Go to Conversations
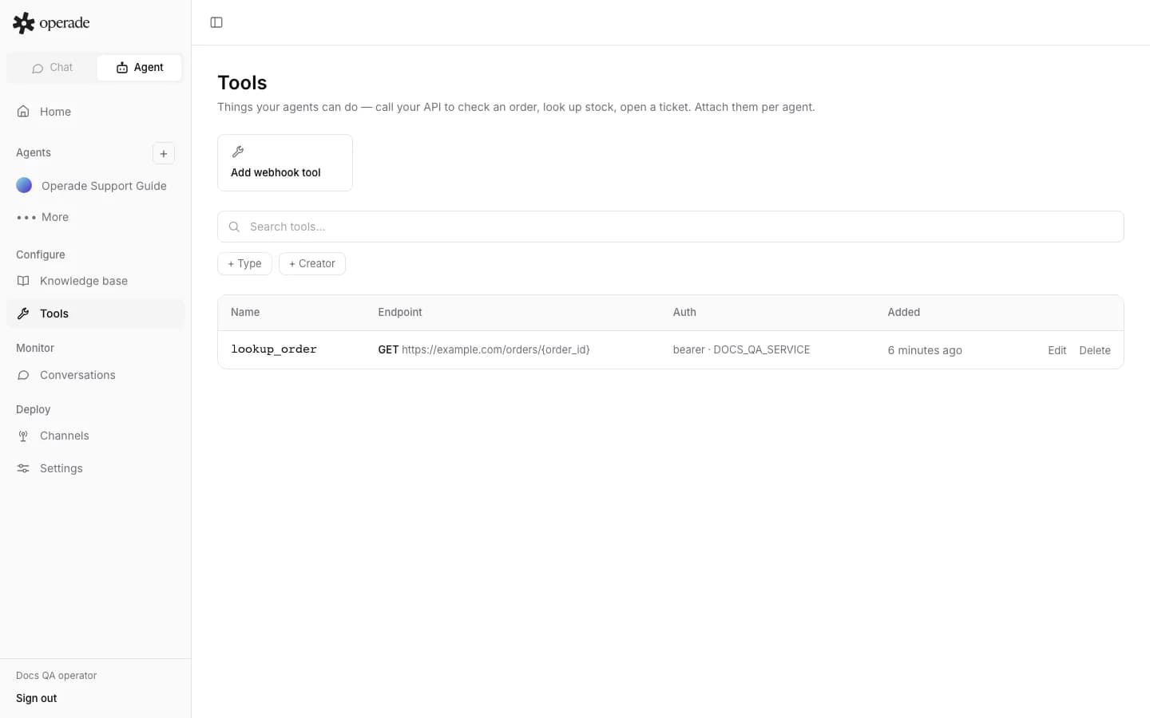 96,375
